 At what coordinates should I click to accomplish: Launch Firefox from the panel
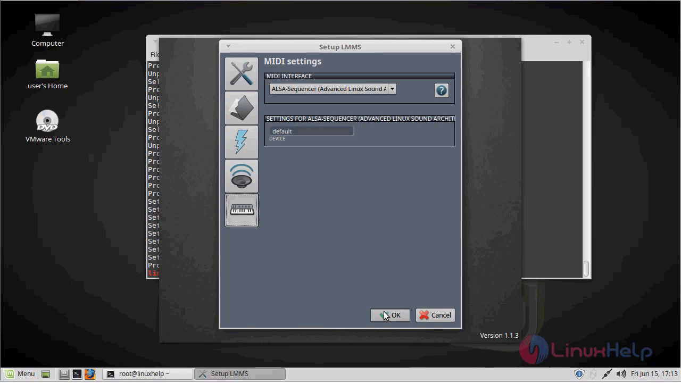89,374
